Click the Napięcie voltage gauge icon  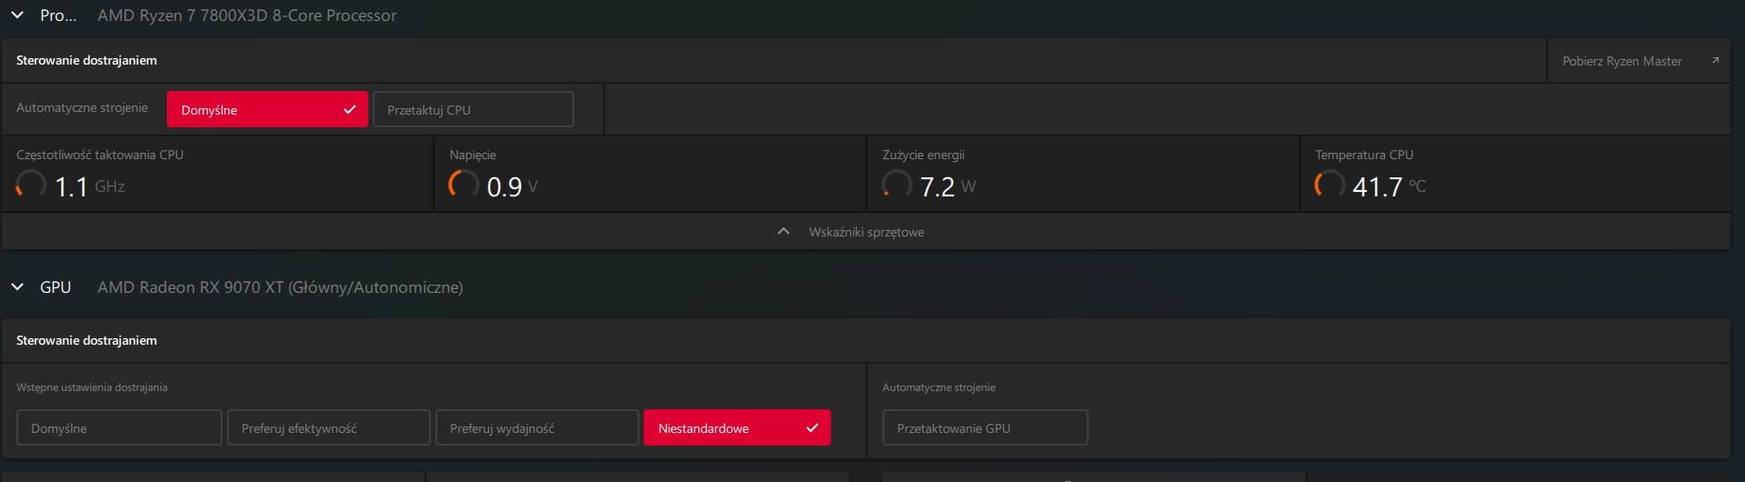pyautogui.click(x=464, y=185)
